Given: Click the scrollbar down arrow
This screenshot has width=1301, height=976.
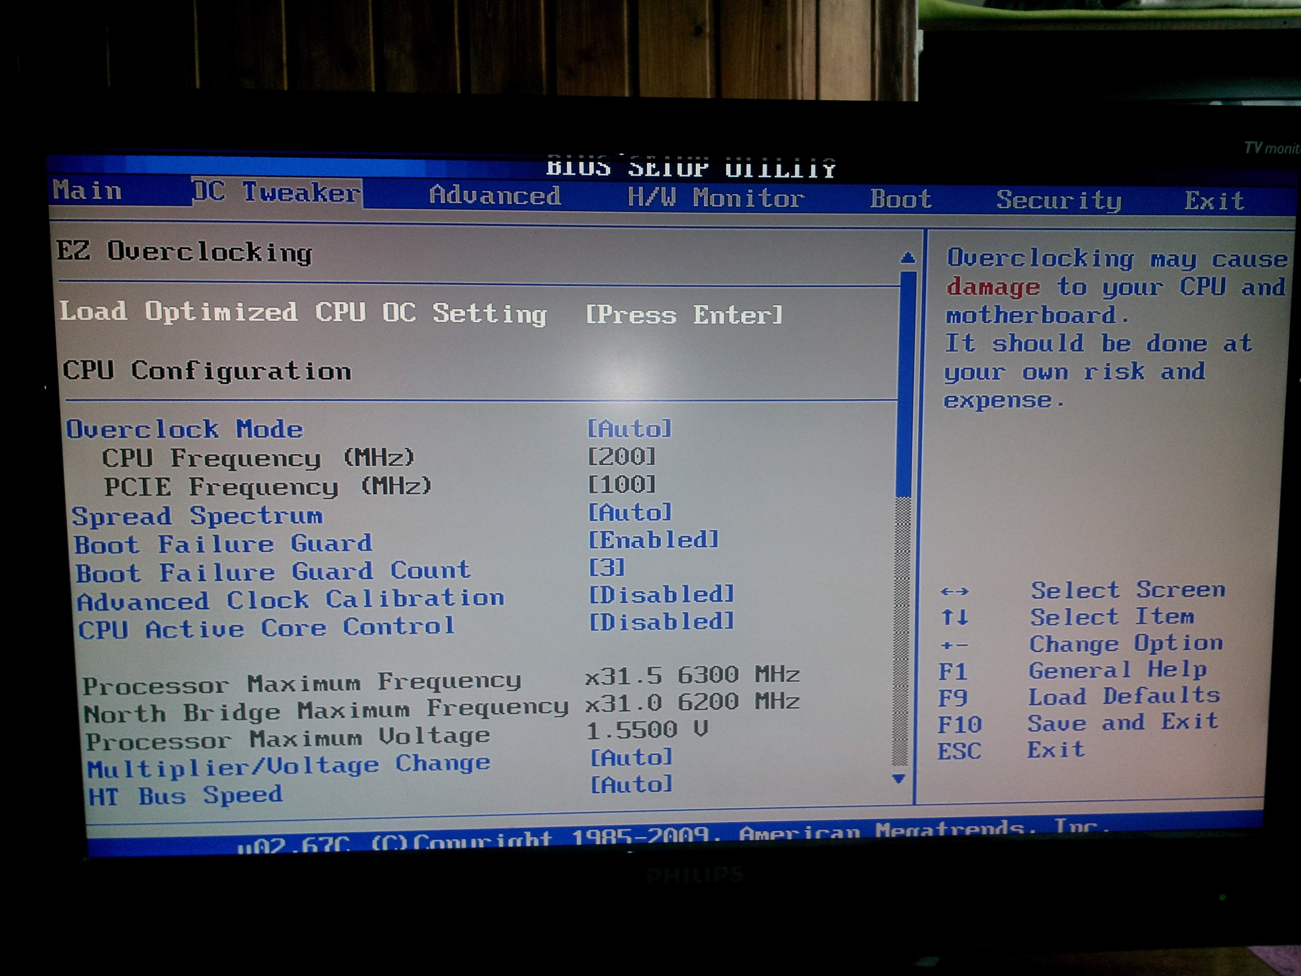Looking at the screenshot, I should (x=899, y=779).
